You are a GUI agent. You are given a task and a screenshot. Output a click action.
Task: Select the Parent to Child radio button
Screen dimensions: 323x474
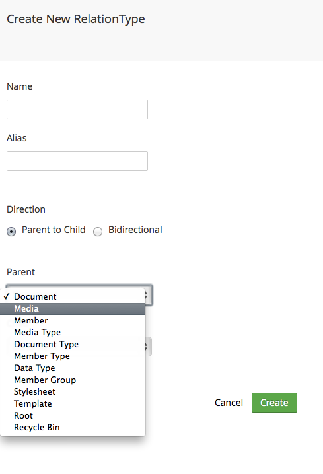pos(11,232)
